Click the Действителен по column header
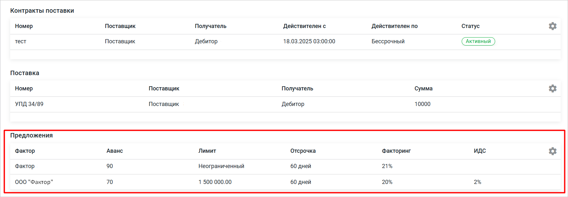Viewport: 568px width, 197px height. click(394, 26)
